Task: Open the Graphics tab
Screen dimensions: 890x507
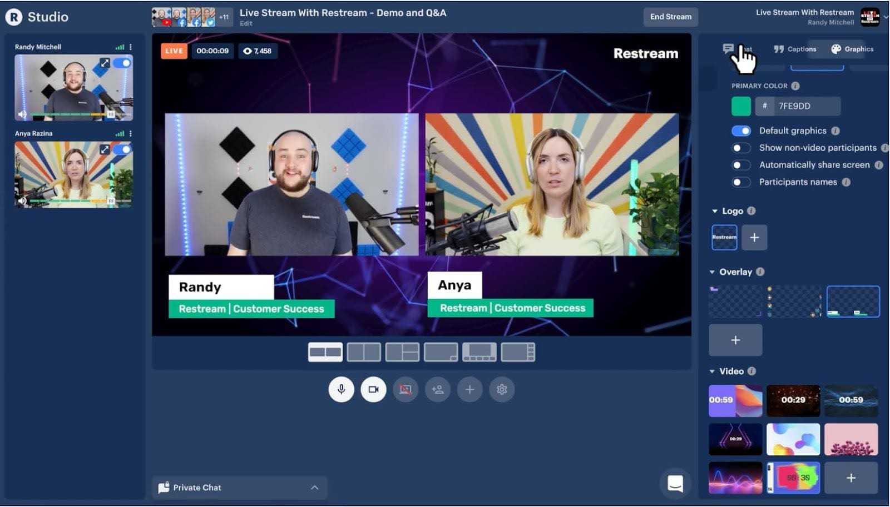Action: click(852, 49)
